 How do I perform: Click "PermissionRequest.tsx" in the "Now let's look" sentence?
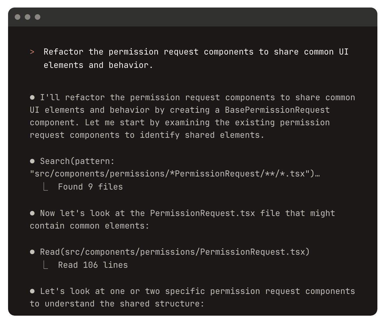click(202, 213)
